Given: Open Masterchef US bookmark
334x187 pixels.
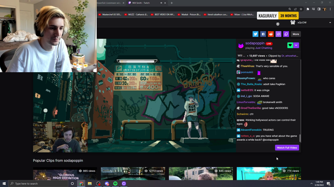Looking at the screenshot, I should click(x=110, y=15).
